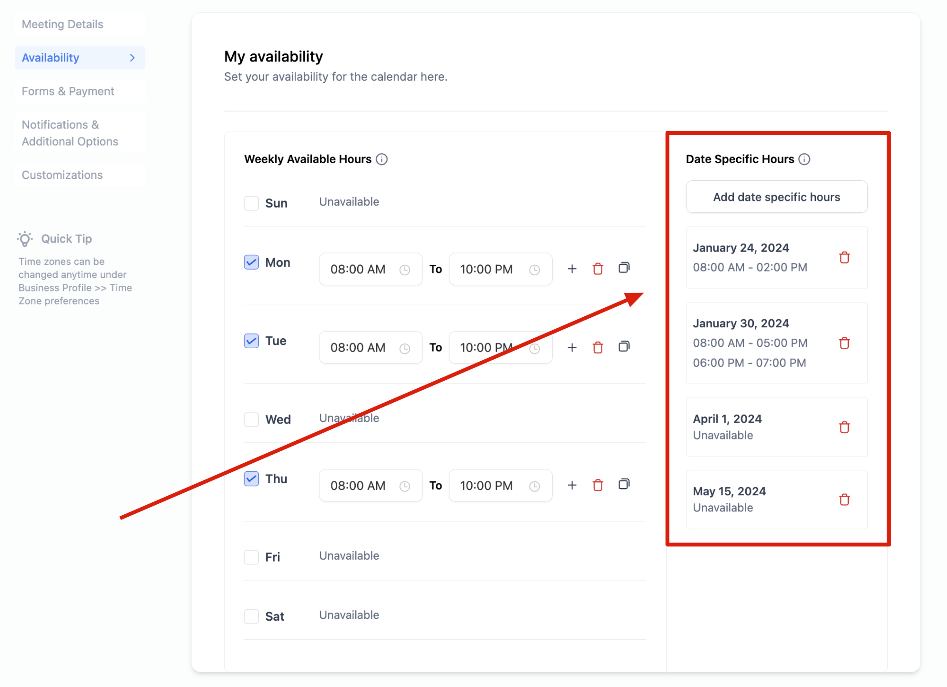Check the Wednesday availability box
The width and height of the screenshot is (947, 687).
point(251,419)
